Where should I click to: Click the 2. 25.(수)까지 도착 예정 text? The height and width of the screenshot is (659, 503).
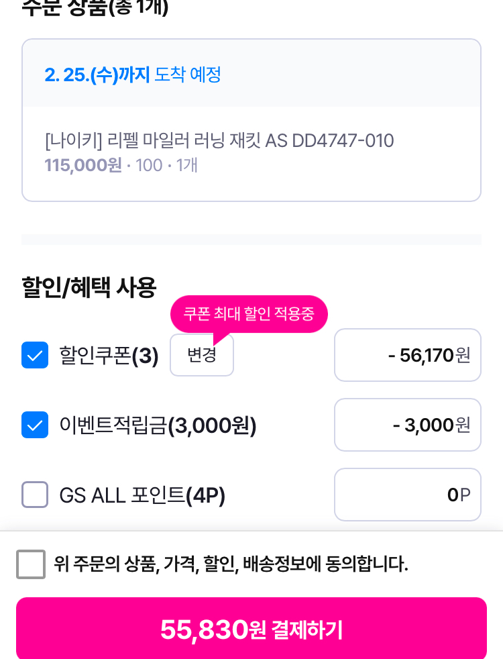(x=133, y=74)
